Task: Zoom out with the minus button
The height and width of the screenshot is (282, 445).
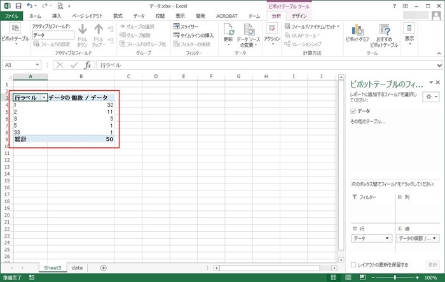Action: pyautogui.click(x=373, y=278)
